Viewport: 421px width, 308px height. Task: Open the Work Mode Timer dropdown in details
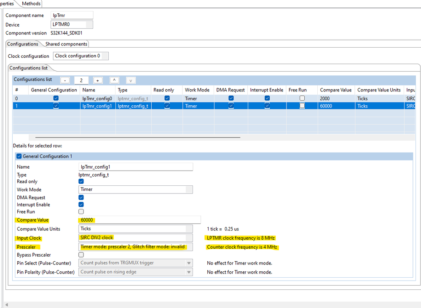pos(136,189)
